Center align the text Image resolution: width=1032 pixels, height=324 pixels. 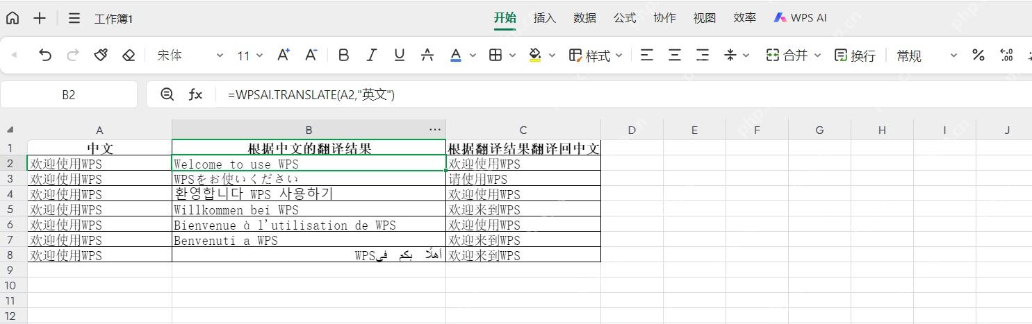click(x=675, y=55)
